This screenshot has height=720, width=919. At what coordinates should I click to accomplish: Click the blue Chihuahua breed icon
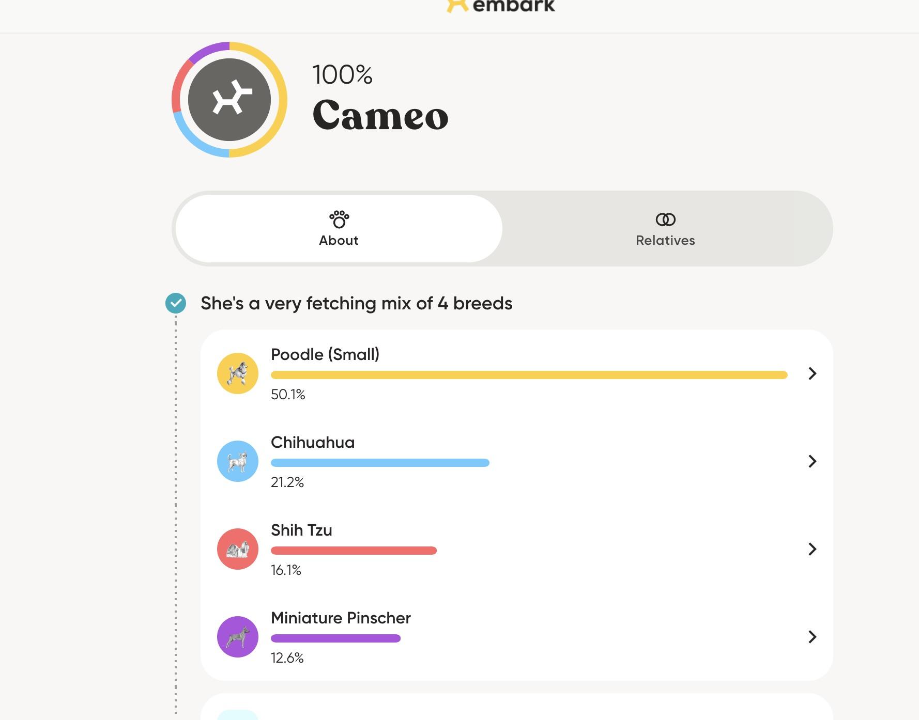coord(238,461)
